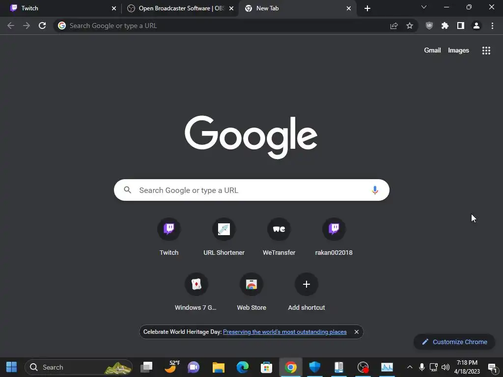The image size is (503, 377).
Task: Open the notification center icon
Action: coord(492,368)
